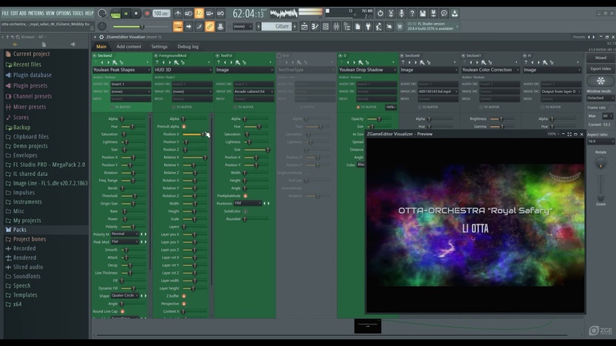The height and width of the screenshot is (346, 616).
Task: Click the Wizard button
Action: tap(601, 58)
